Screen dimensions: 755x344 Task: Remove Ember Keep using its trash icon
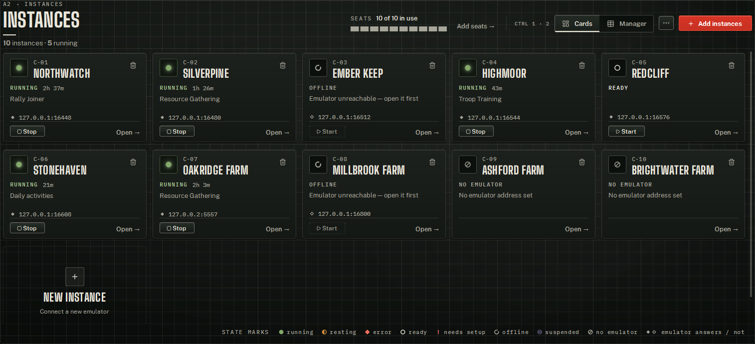[432, 65]
